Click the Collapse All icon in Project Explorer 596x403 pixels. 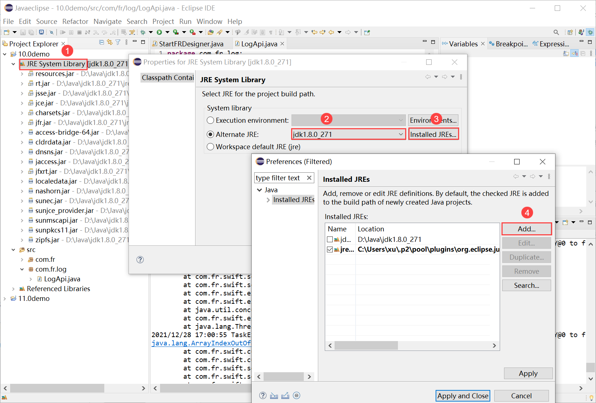(102, 42)
